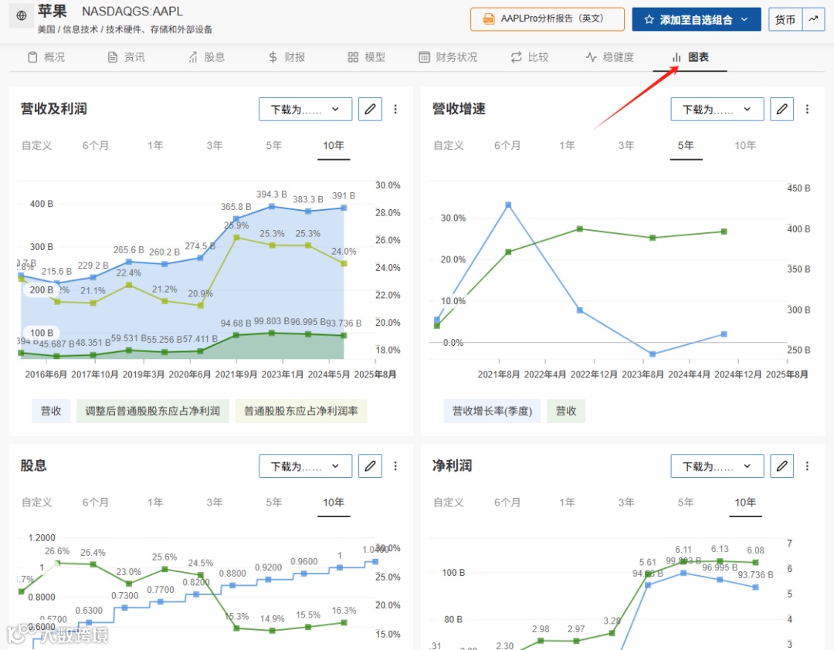The height and width of the screenshot is (650, 834).
Task: Click the 货币 button
Action: 785,19
